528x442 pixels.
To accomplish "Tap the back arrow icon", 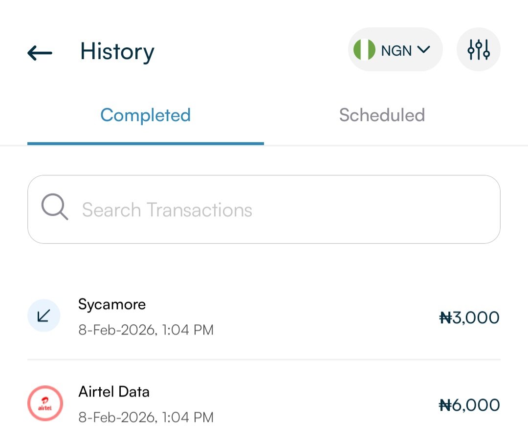I will point(40,52).
